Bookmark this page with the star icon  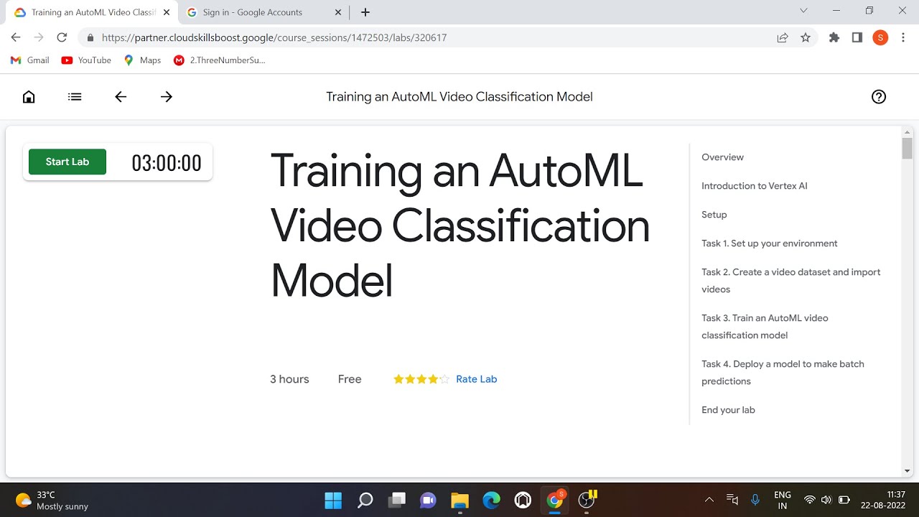tap(806, 37)
